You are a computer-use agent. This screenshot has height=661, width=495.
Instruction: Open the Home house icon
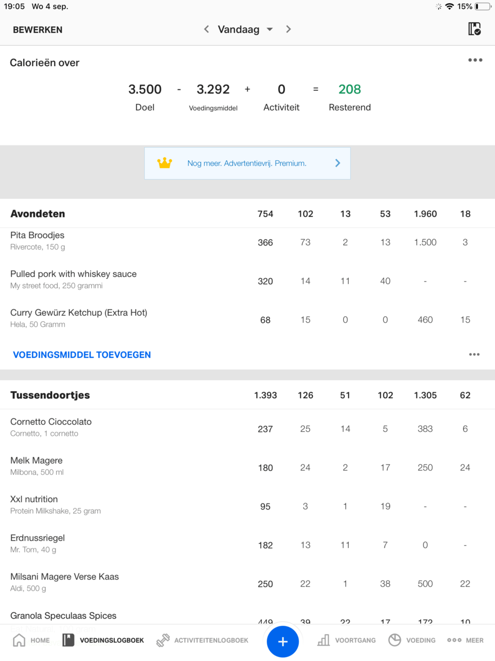19,640
